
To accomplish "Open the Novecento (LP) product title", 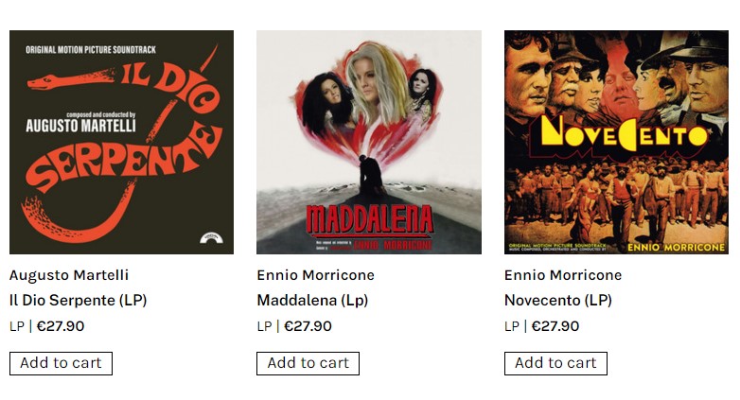I will (558, 300).
